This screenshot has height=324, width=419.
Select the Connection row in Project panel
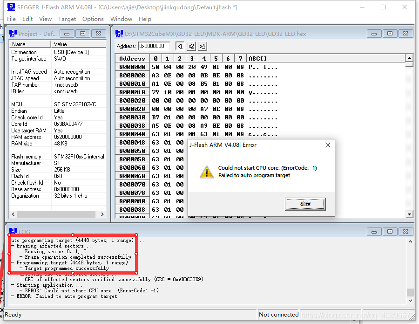coord(58,52)
